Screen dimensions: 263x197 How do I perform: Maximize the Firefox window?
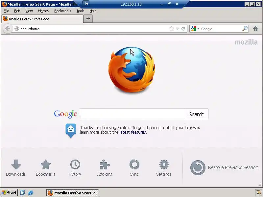[252, 4]
